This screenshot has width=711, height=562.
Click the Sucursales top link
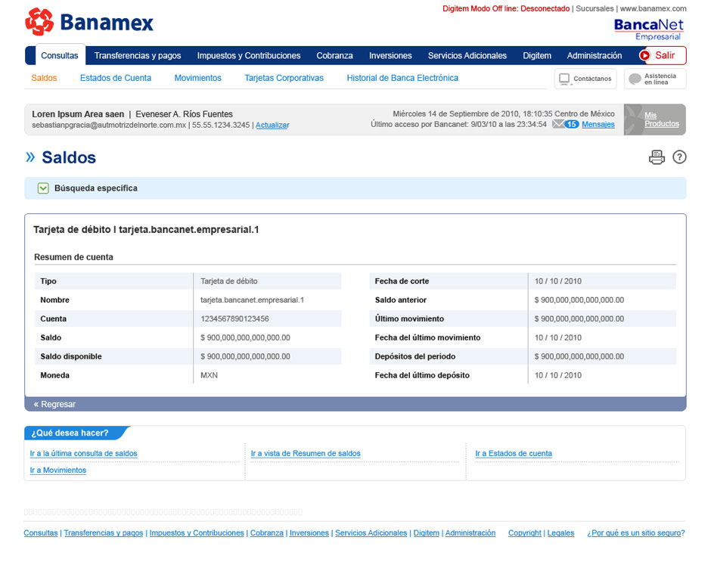[x=595, y=8]
